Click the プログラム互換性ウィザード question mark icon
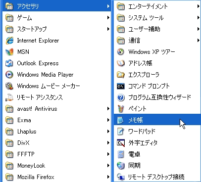This screenshot has height=182, width=201. [x=121, y=97]
